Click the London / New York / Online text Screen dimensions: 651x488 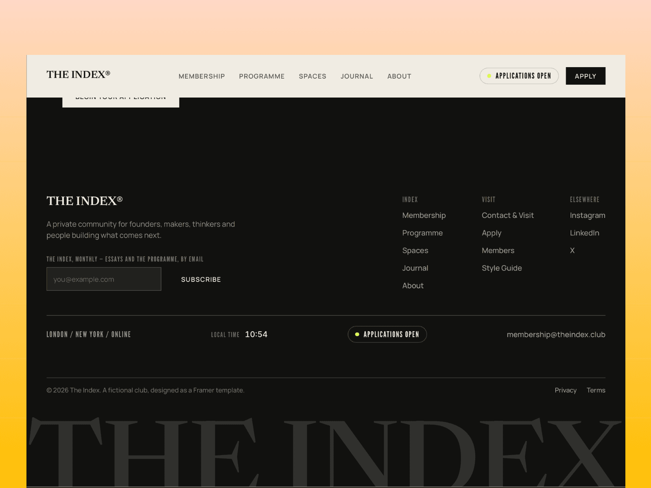(89, 334)
